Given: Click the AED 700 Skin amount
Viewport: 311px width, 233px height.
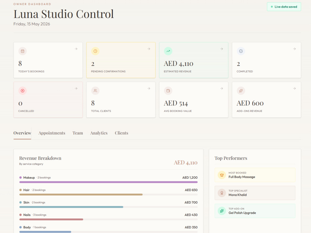Looking at the screenshot, I should click(x=191, y=202).
